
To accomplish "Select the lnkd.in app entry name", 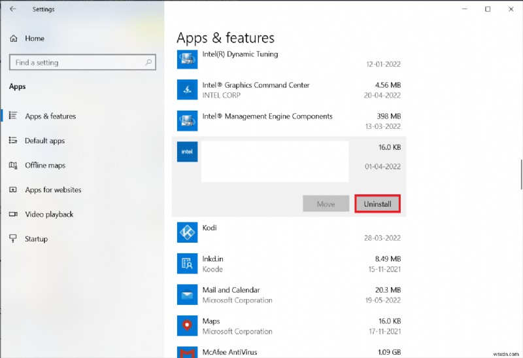I will [212, 259].
